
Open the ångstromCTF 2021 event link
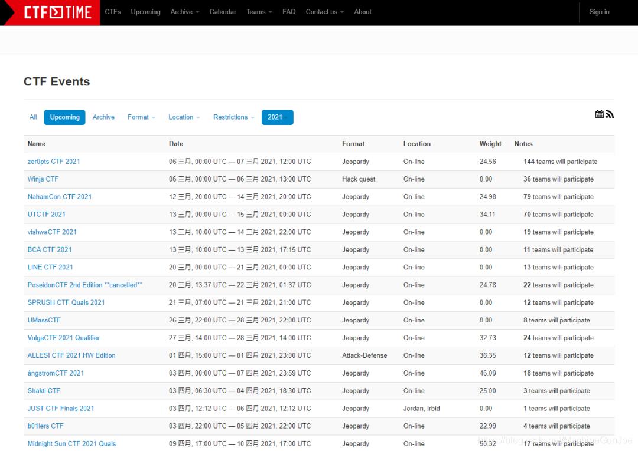(56, 373)
